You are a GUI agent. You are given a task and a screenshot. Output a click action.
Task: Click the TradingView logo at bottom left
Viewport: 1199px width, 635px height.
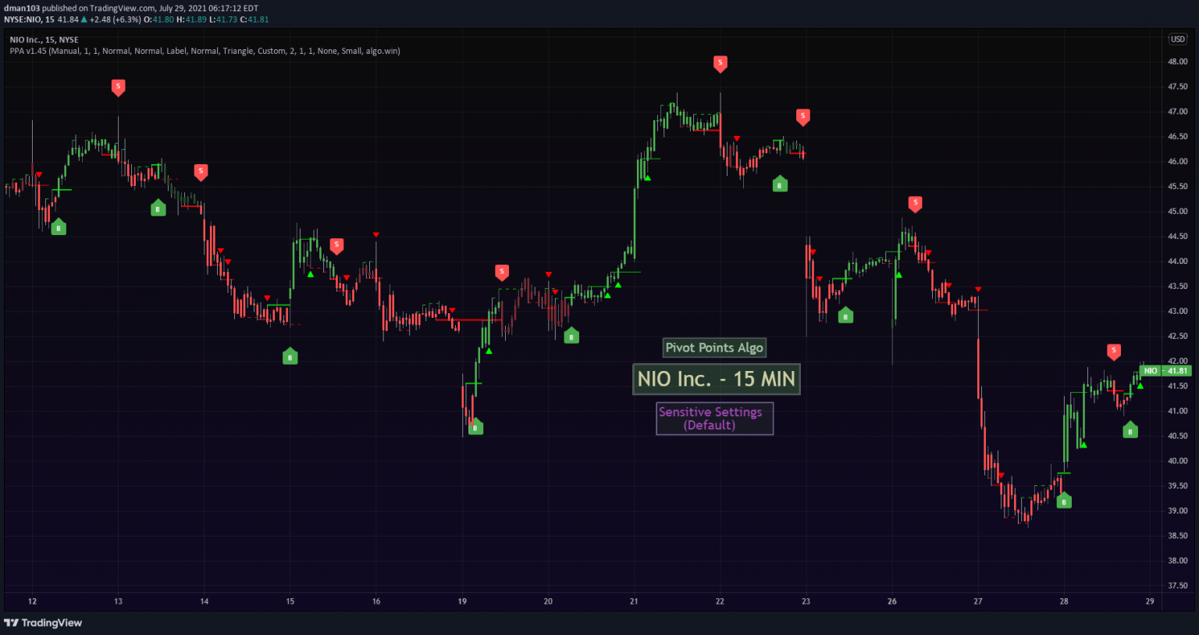[x=43, y=623]
